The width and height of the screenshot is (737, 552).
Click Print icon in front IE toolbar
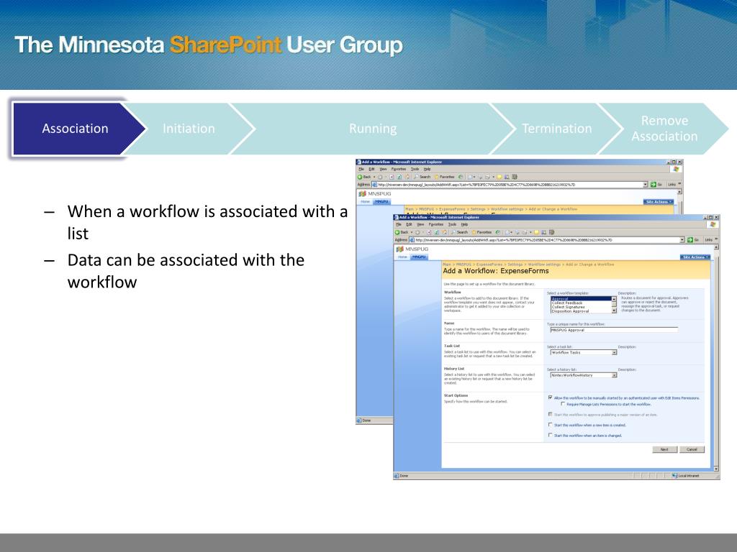[517, 232]
